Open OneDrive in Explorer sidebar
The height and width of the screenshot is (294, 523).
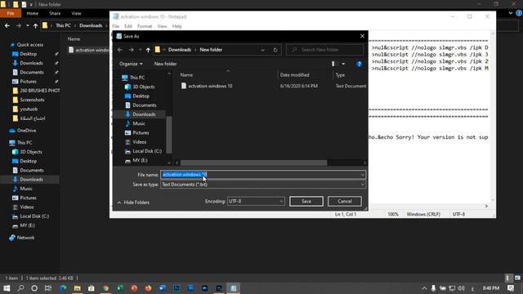point(26,131)
